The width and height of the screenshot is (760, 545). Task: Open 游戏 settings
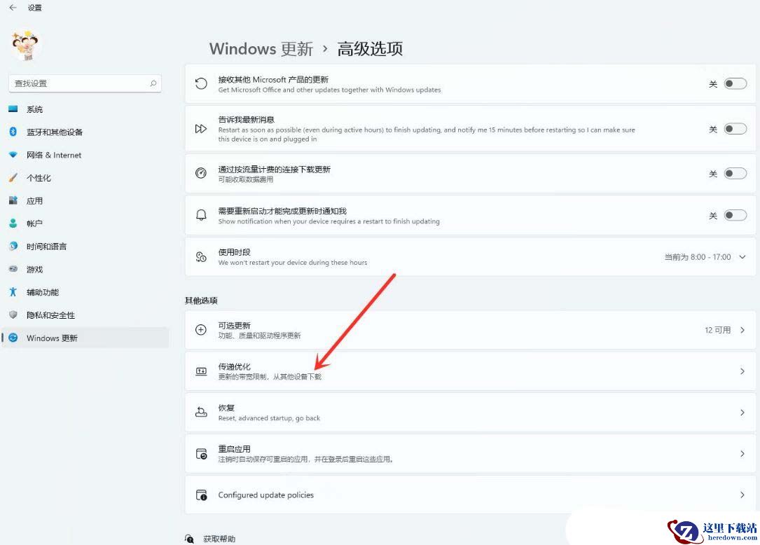click(35, 269)
